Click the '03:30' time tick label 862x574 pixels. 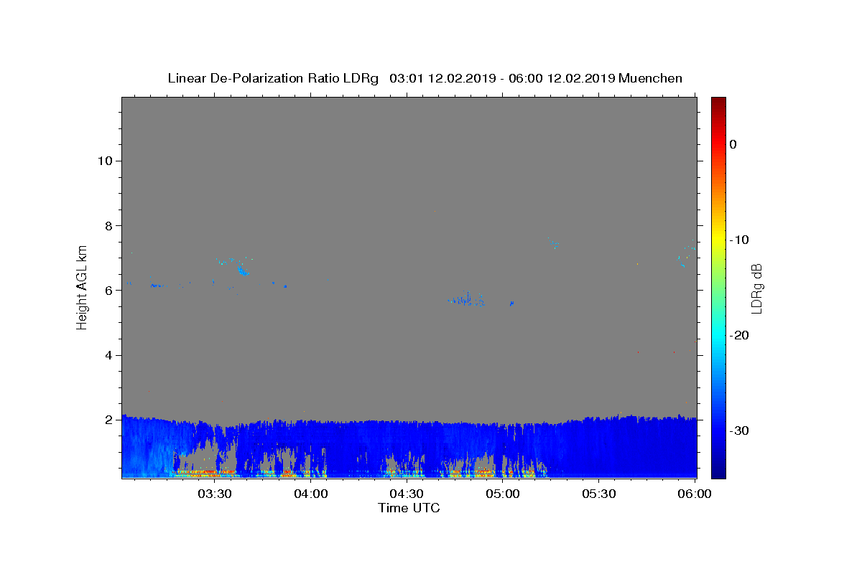[x=213, y=494]
